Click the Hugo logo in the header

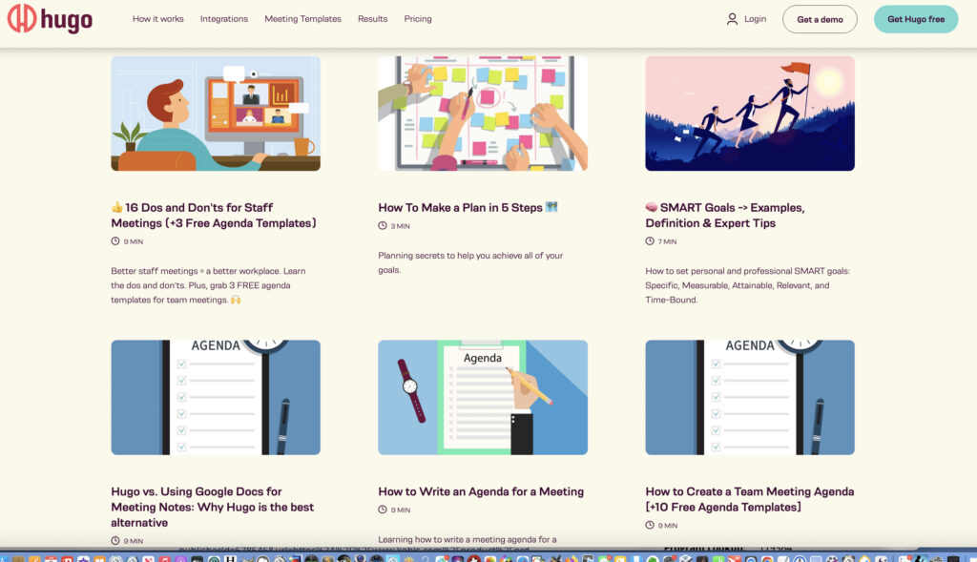[51, 19]
